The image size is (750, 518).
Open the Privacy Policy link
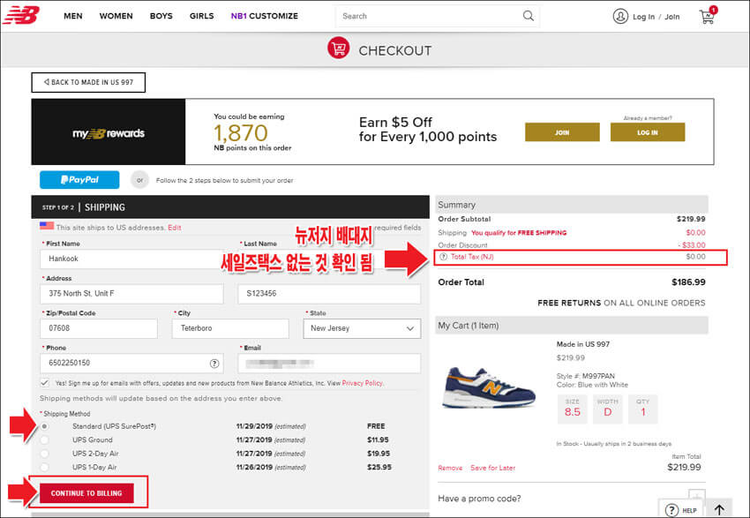[362, 383]
